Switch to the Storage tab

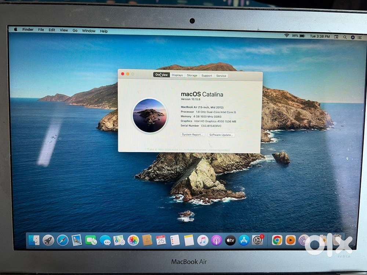point(192,75)
